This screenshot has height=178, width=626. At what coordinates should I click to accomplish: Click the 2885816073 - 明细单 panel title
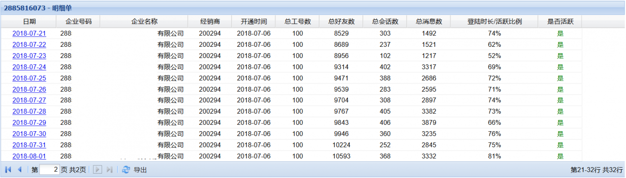tap(39, 8)
